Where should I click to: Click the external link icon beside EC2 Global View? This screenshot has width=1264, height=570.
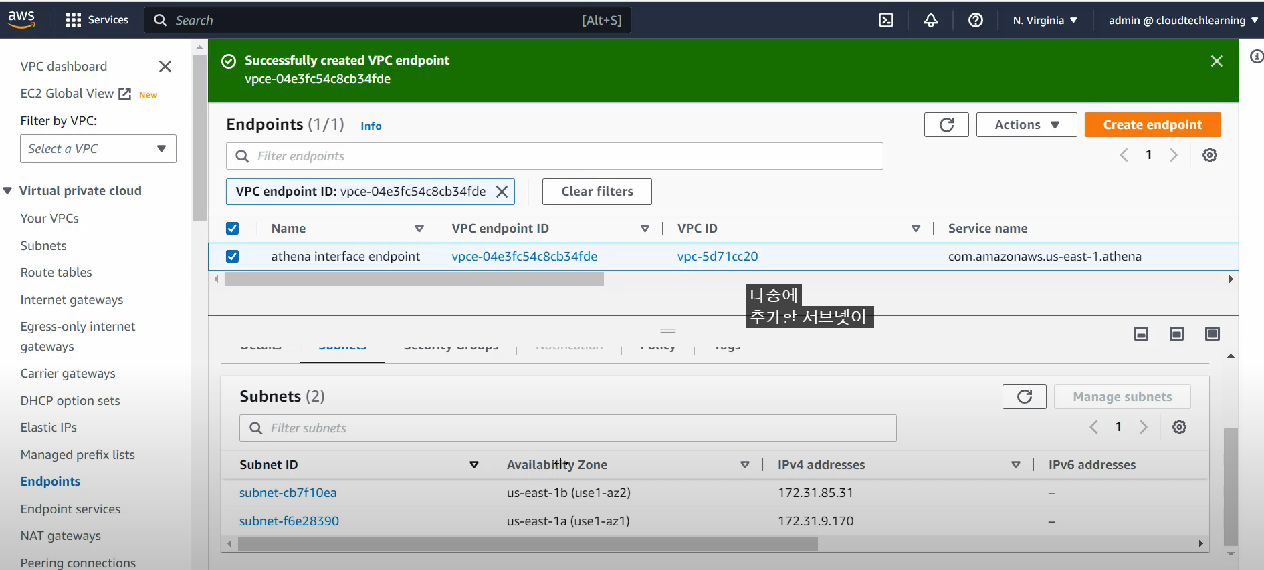pos(125,94)
